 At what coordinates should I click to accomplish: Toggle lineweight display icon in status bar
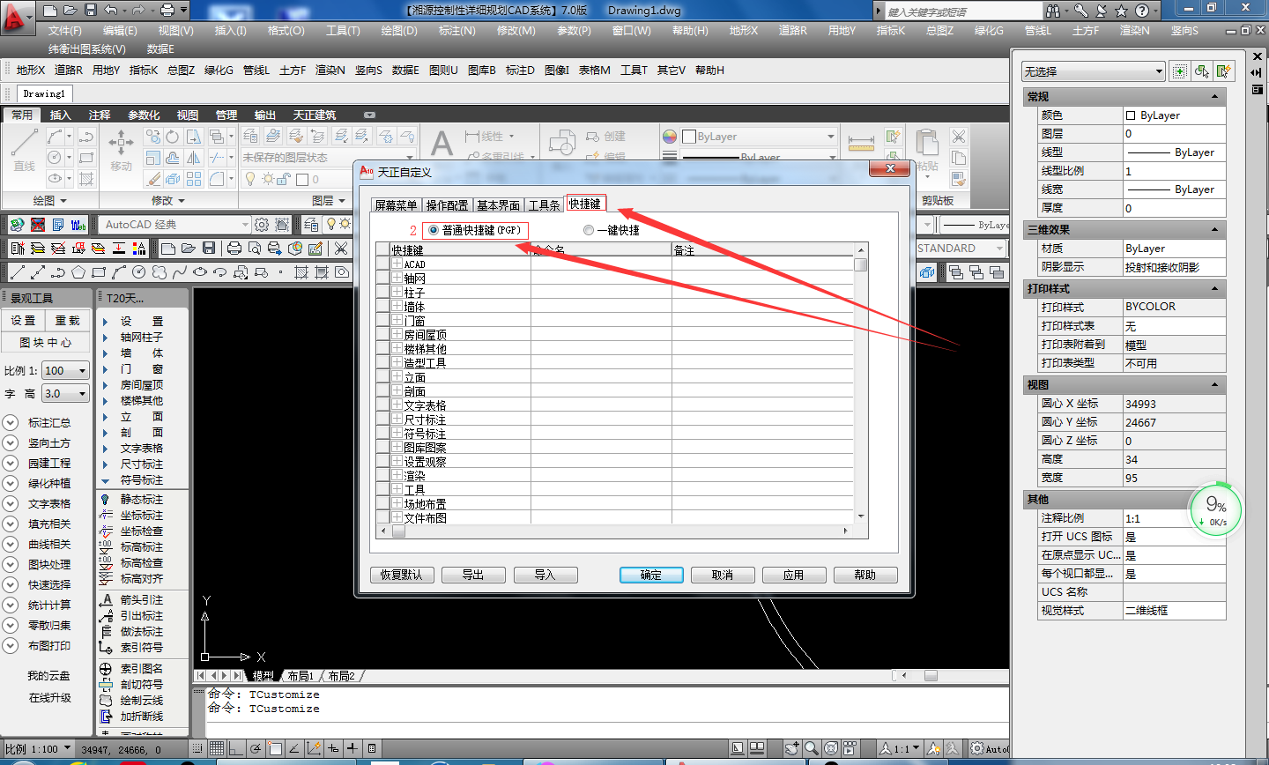click(x=352, y=748)
